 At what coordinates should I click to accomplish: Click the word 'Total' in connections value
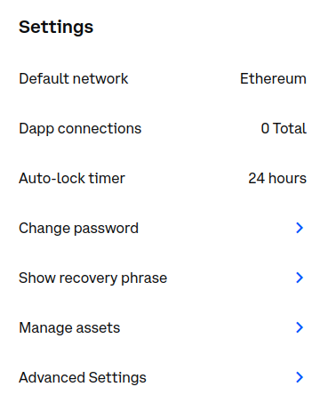(290, 129)
